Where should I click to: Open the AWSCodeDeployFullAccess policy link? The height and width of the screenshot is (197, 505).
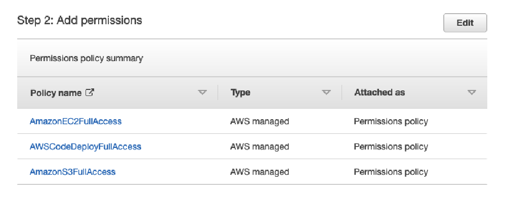pyautogui.click(x=86, y=147)
